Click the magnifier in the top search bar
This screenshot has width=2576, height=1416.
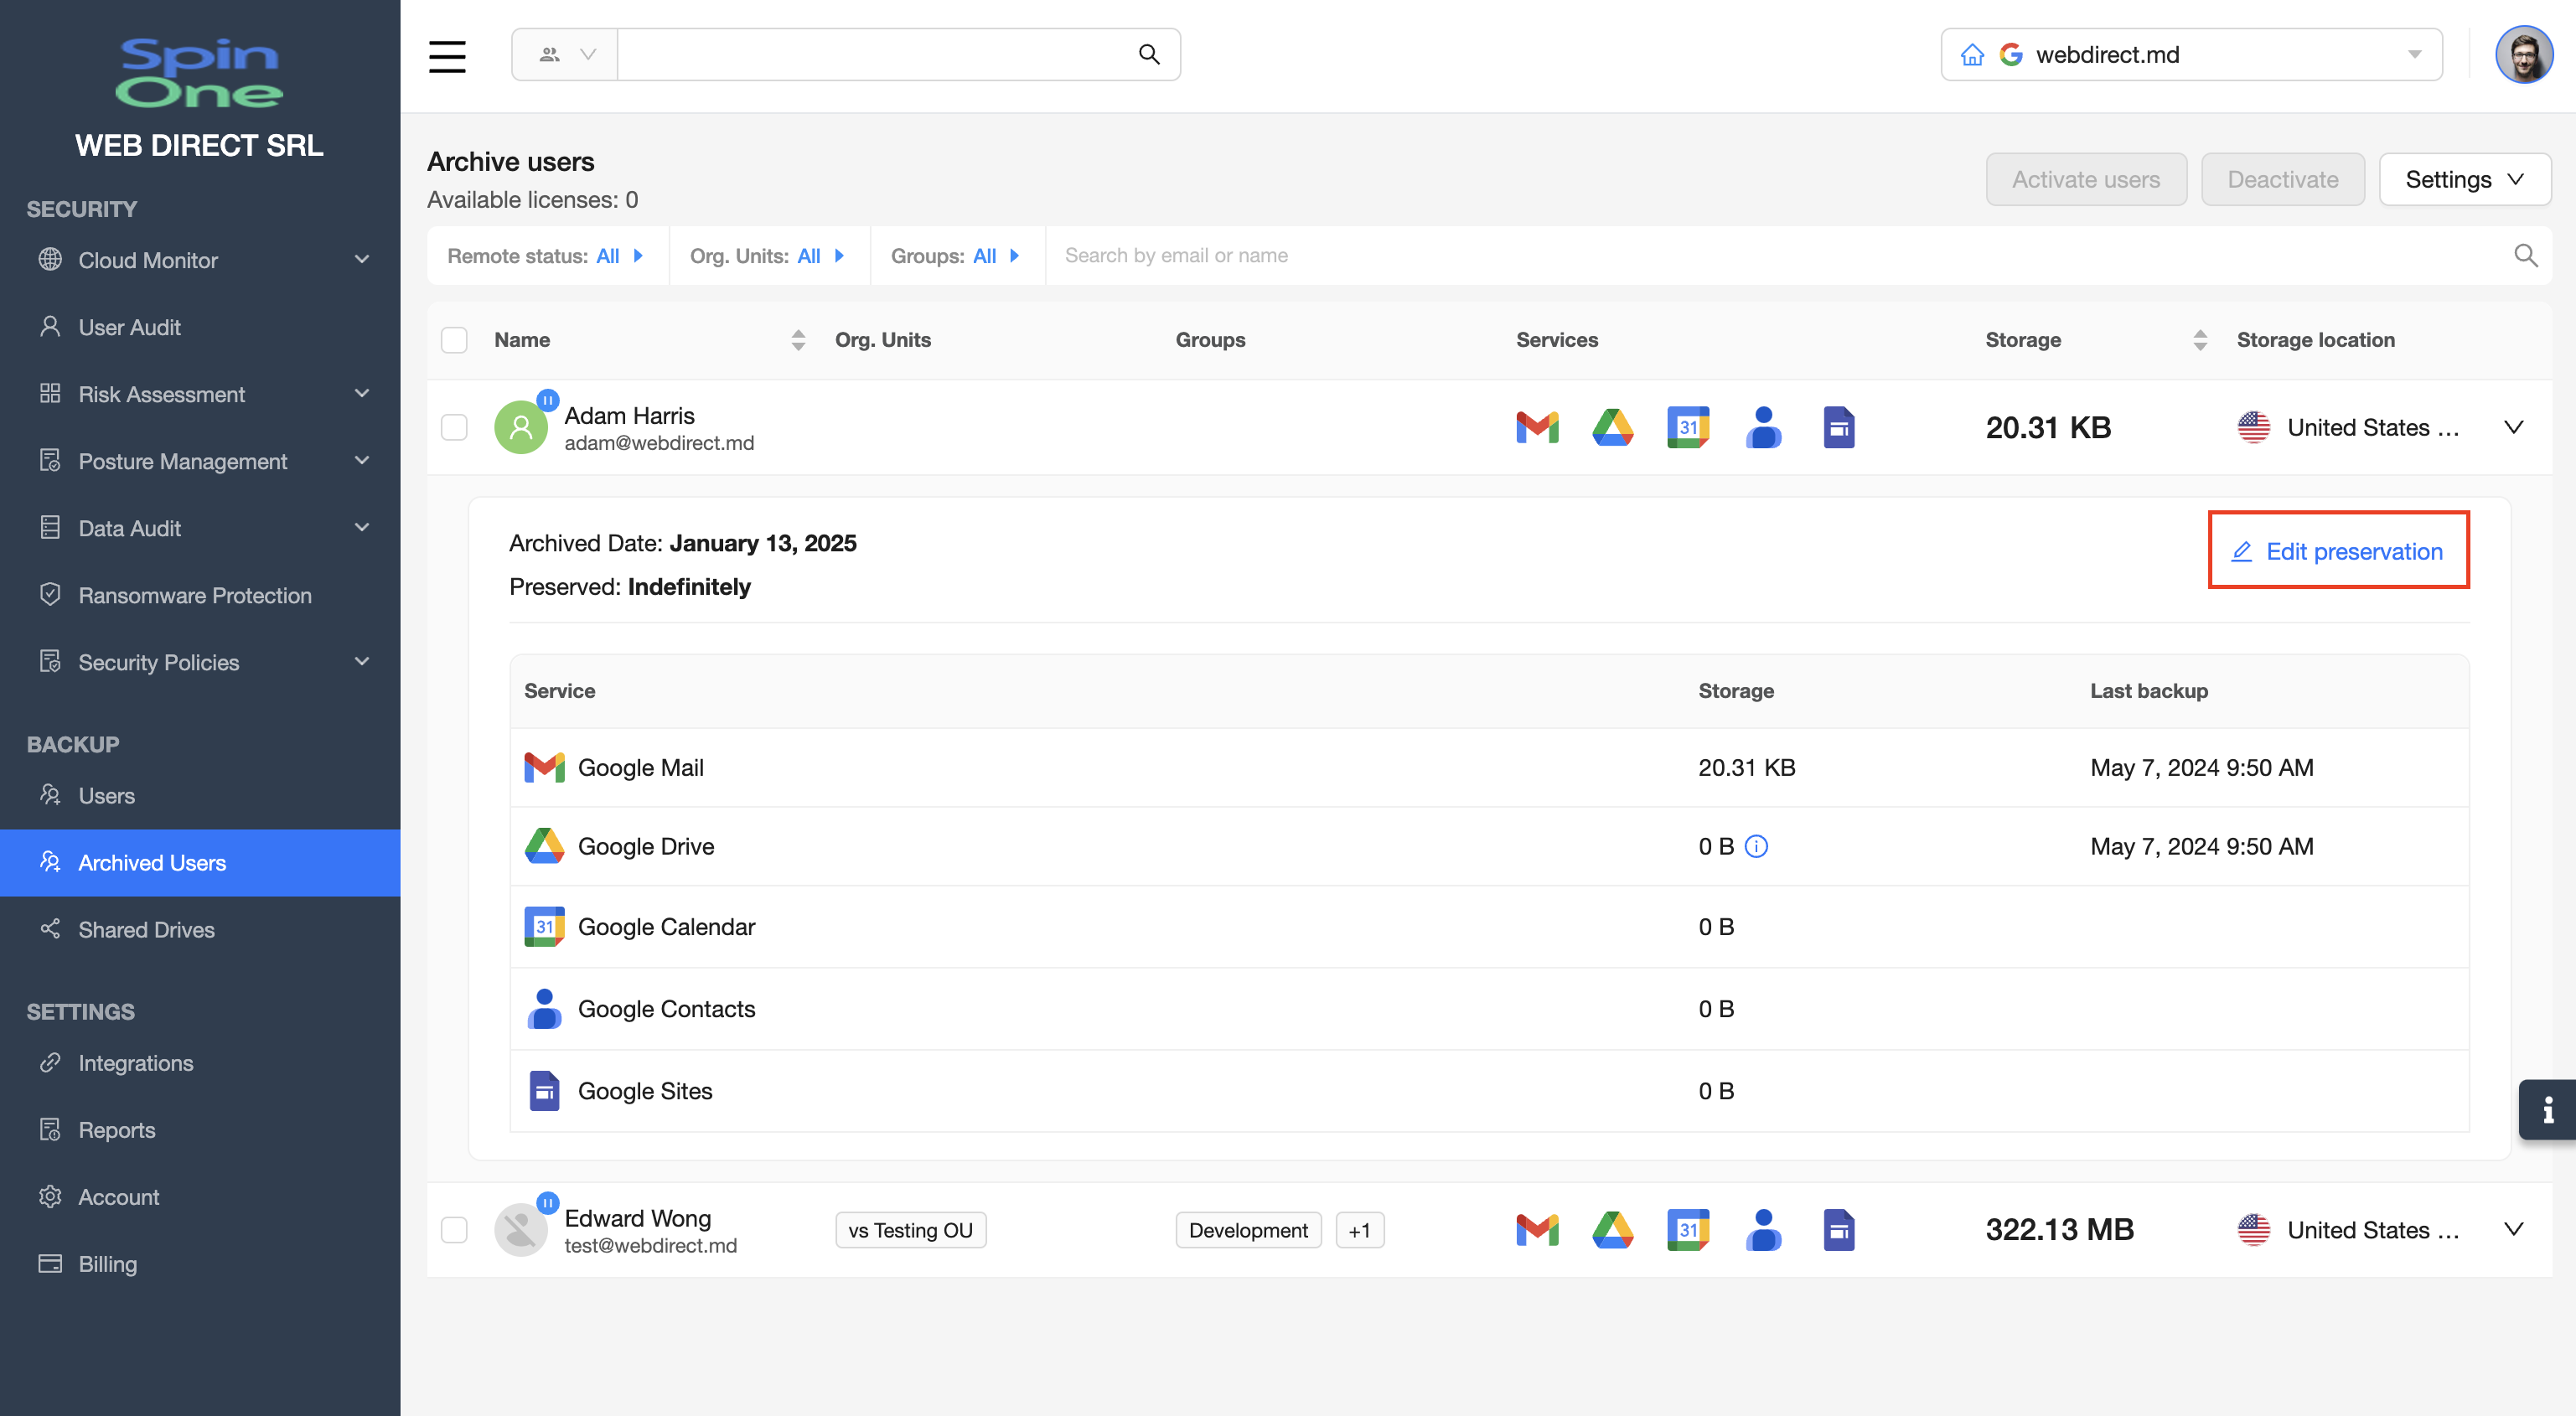click(x=1149, y=55)
